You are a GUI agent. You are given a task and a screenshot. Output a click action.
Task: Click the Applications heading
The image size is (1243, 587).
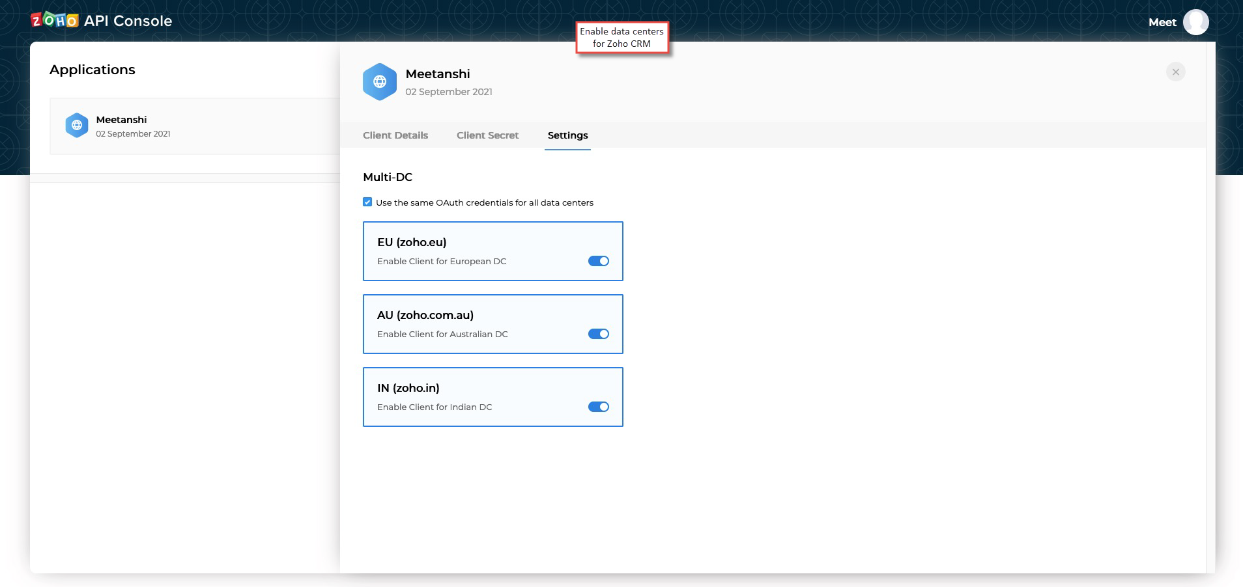click(x=93, y=70)
